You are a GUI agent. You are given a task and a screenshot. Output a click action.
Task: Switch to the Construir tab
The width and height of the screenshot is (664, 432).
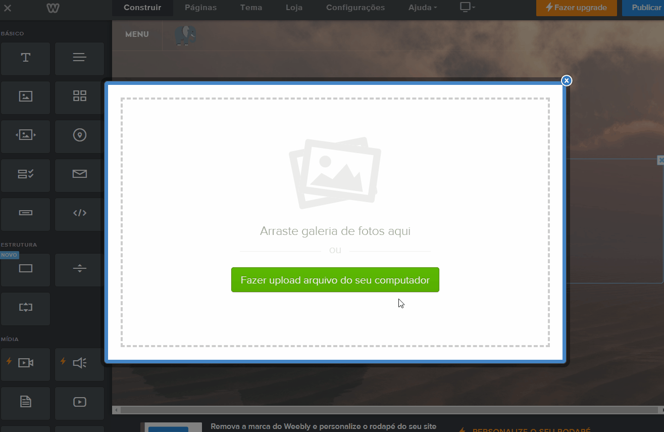tap(142, 8)
